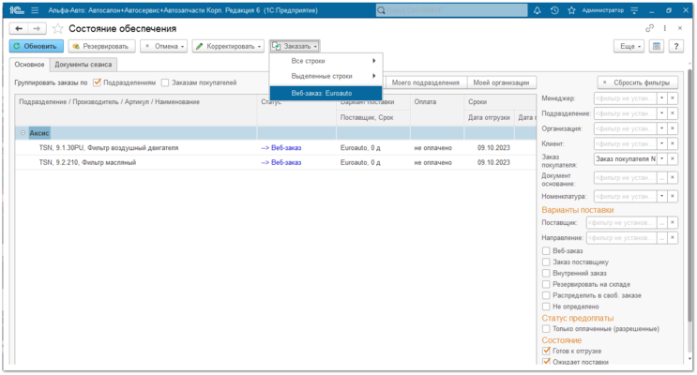Close the Состояние обеспечения form
Screen dimensions: 697x375
680,28
